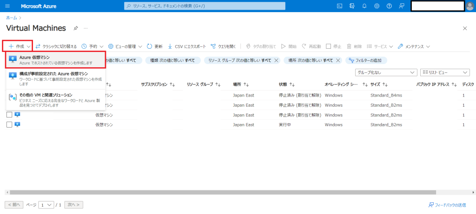
Task: Select その他の VM と関連ソリューション entry
Action: click(56, 100)
